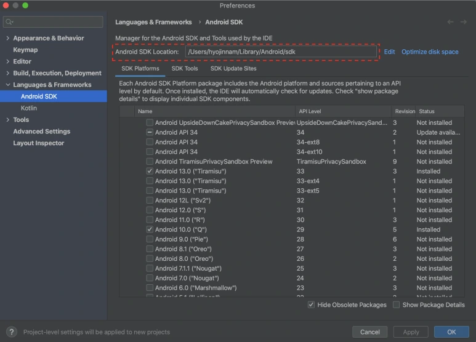This screenshot has height=342, width=476.
Task: Uncheck the Android 10.0 ("Q") checkbox
Action: (x=150, y=229)
